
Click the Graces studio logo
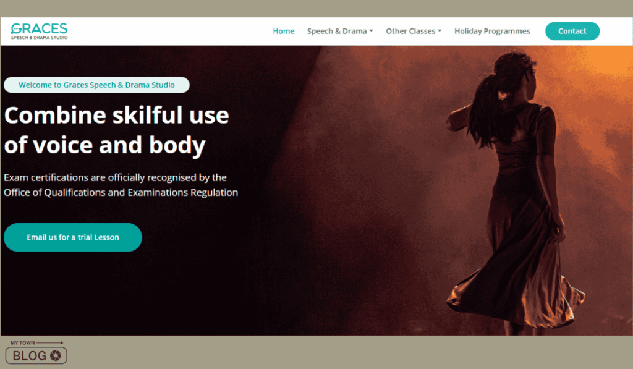39,31
